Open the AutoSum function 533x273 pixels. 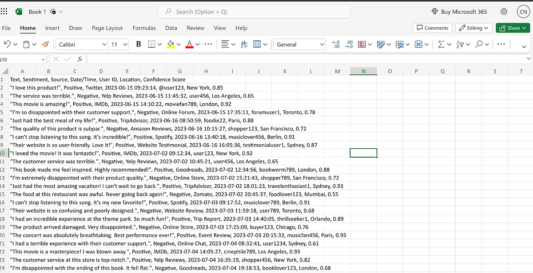click(440, 44)
